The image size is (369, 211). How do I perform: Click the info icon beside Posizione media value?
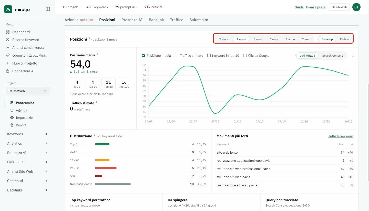(x=97, y=54)
